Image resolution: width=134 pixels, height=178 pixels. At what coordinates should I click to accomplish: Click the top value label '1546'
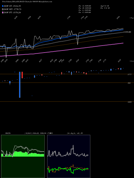29,18
